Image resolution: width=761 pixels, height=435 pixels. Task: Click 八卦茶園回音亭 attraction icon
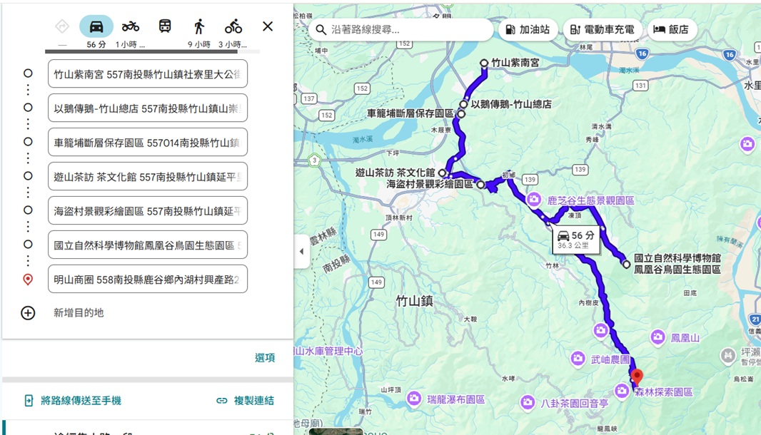click(x=528, y=402)
